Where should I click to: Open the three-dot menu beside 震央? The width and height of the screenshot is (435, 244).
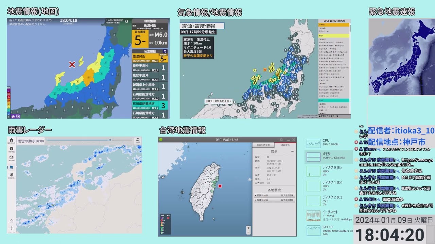pos(292,151)
